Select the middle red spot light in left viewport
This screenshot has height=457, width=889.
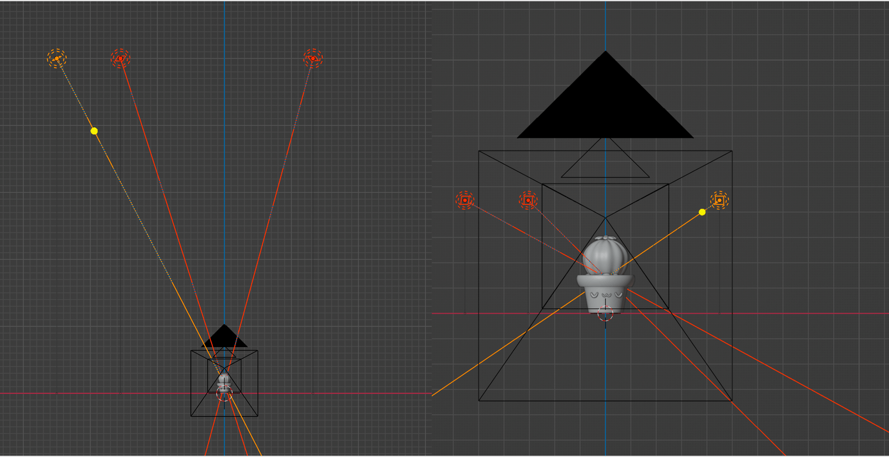tap(120, 58)
